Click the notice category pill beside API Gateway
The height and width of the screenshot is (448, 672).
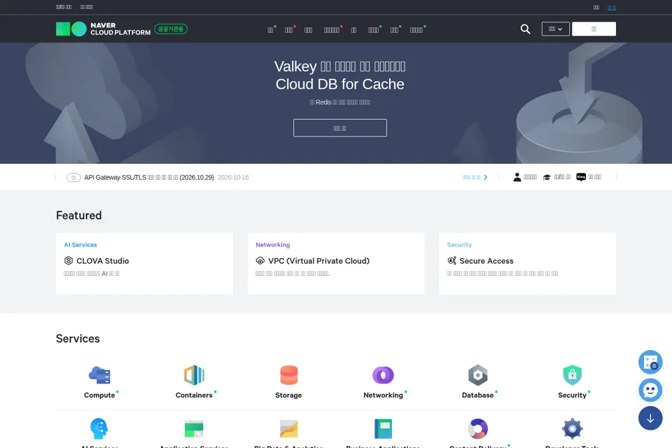click(73, 178)
